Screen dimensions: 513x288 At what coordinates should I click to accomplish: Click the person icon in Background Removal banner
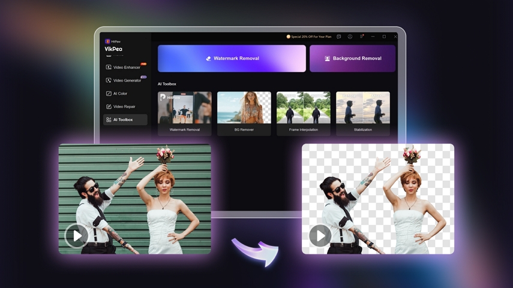pyautogui.click(x=327, y=59)
